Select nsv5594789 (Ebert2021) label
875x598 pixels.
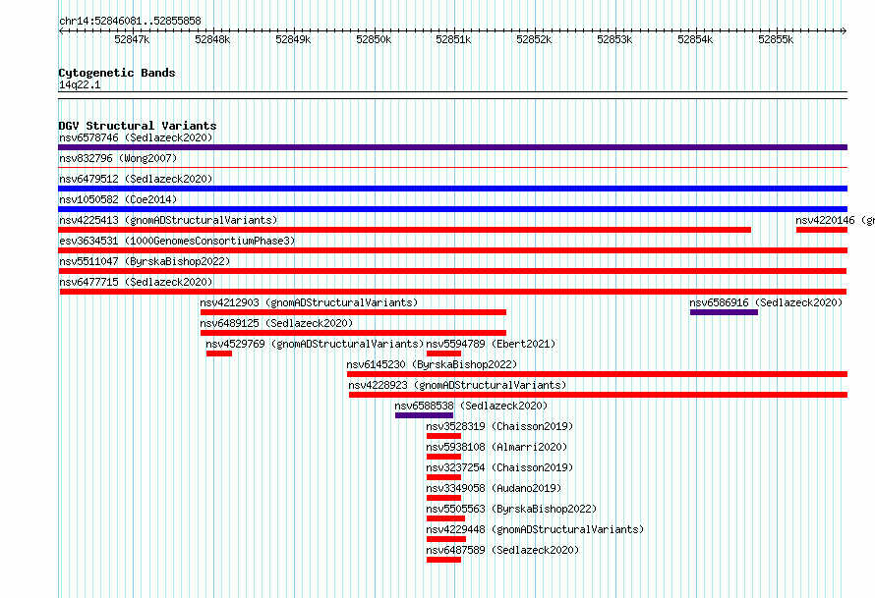[x=491, y=344]
